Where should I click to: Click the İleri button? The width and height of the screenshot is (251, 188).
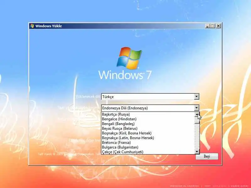click(207, 156)
